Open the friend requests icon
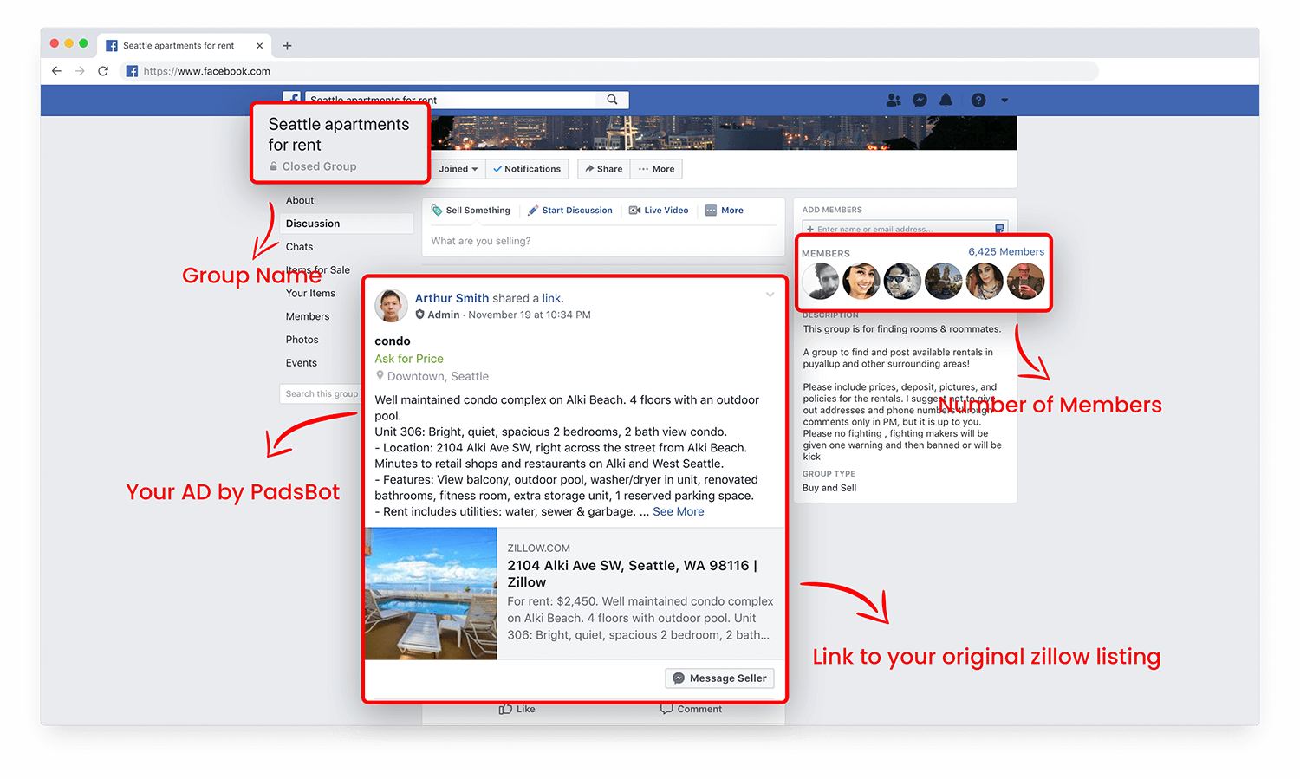Viewport: 1300px width, 779px height. tap(894, 101)
